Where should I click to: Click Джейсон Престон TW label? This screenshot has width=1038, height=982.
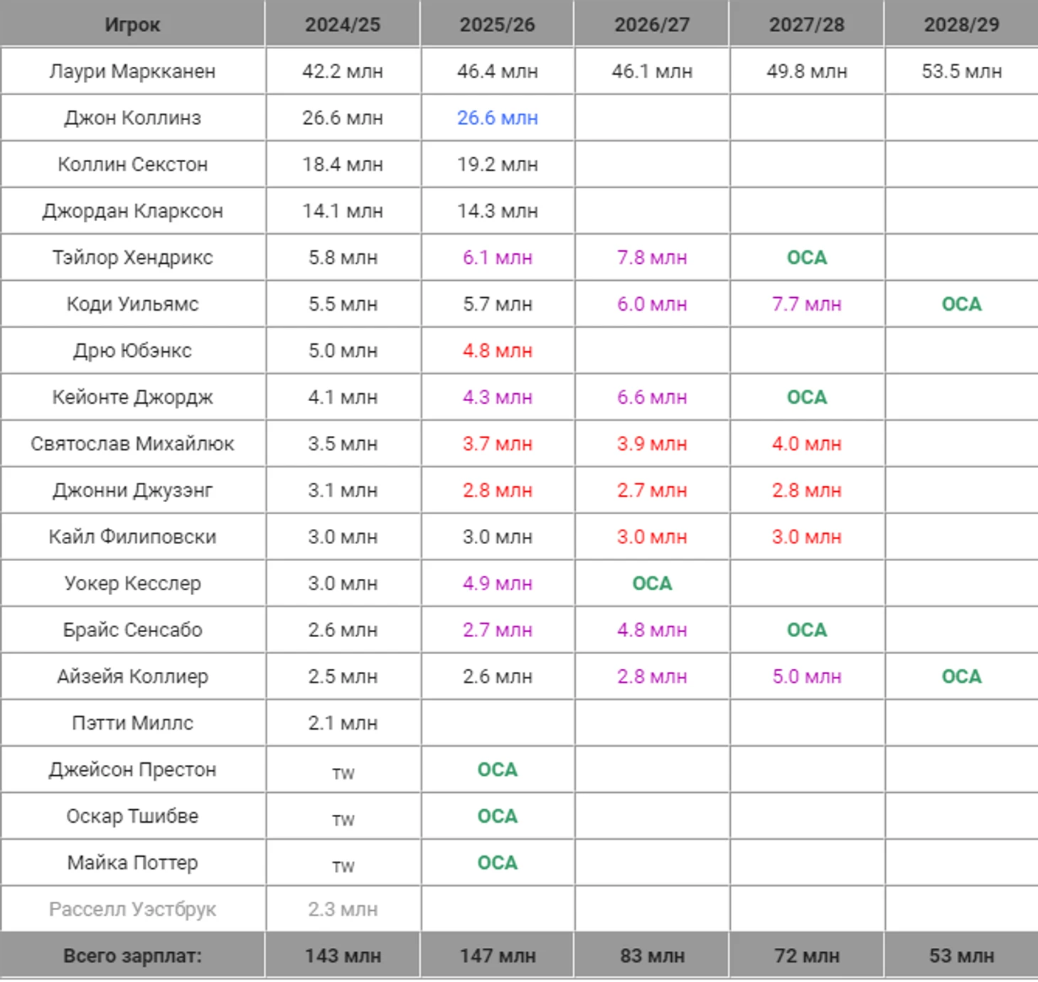343,774
